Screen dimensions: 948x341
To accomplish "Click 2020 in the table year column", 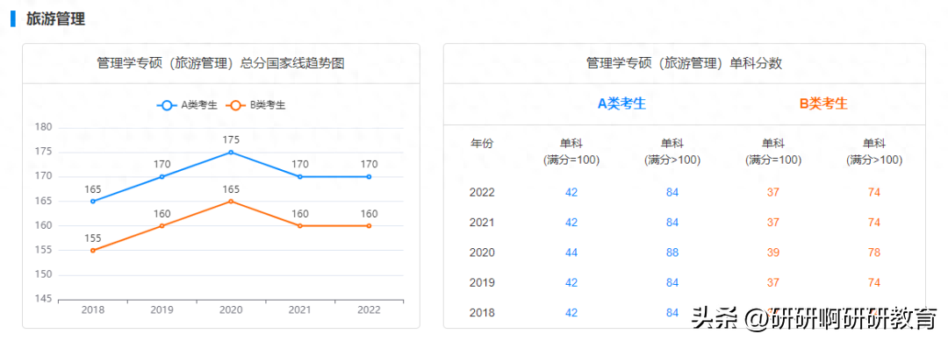I will coord(482,252).
